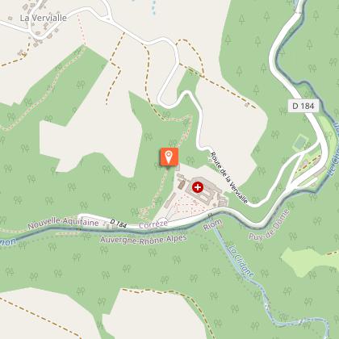Click the italic D 184 text on the road

(119, 223)
